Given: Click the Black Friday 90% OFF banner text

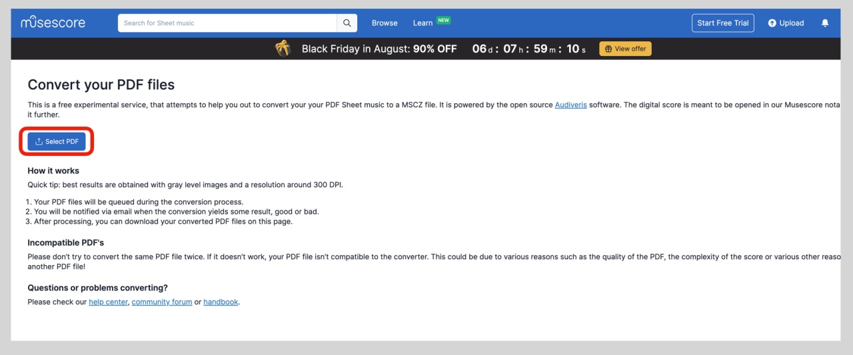Looking at the screenshot, I should (x=379, y=49).
